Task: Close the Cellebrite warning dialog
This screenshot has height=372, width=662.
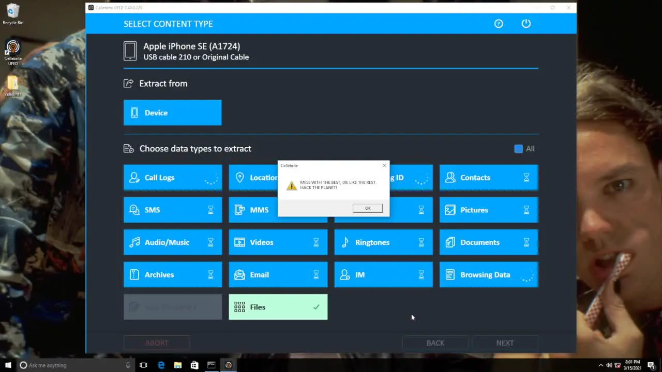Action: [384, 165]
